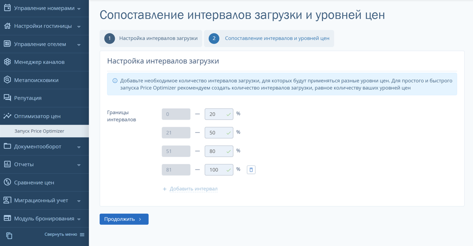Click the Управление отелем sidebar icon
This screenshot has width=473, height=246.
tap(7, 44)
